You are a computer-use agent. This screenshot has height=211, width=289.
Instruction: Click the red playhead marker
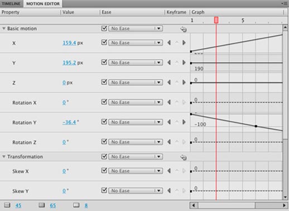tap(216, 20)
